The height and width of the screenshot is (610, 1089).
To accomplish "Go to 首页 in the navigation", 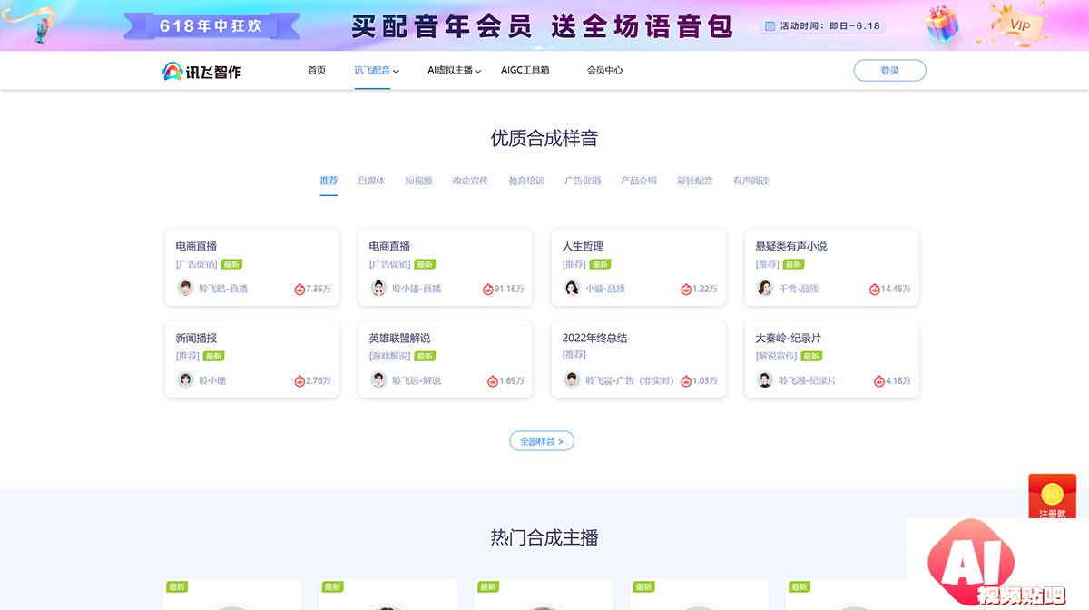I will point(317,70).
